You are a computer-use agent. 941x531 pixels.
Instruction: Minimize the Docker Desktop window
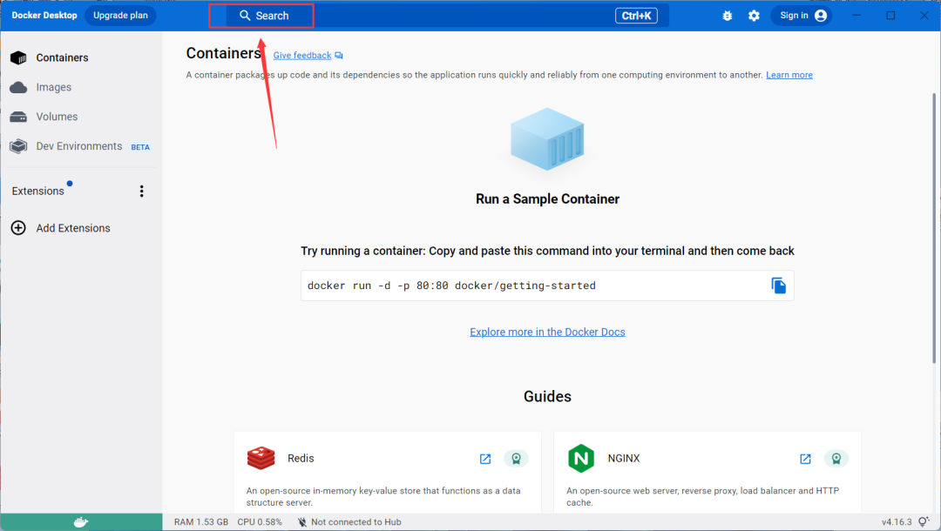[856, 16]
